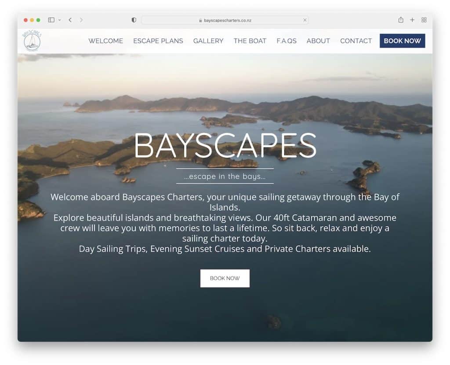Screen dimensions: 450x365
Task: Navigate to the ABOUT page
Action: click(x=318, y=41)
